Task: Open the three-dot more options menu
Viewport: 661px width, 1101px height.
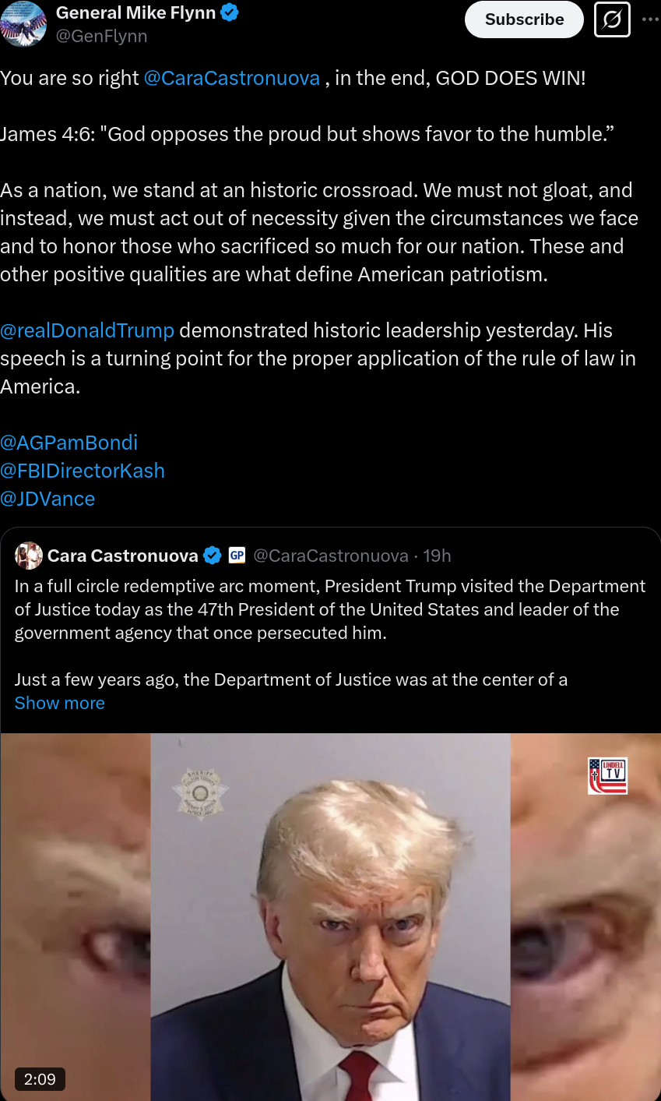Action: click(650, 20)
